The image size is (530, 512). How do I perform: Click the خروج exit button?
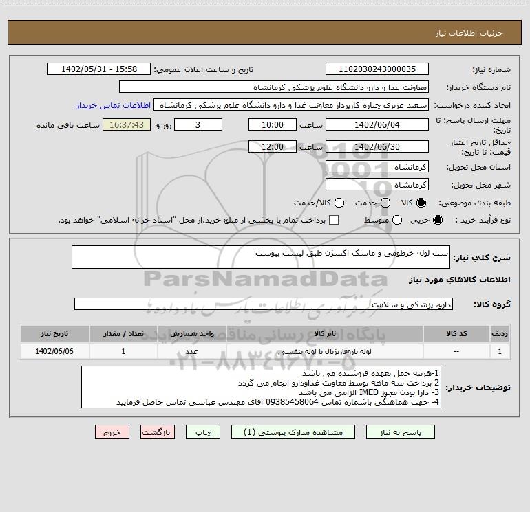112,432
